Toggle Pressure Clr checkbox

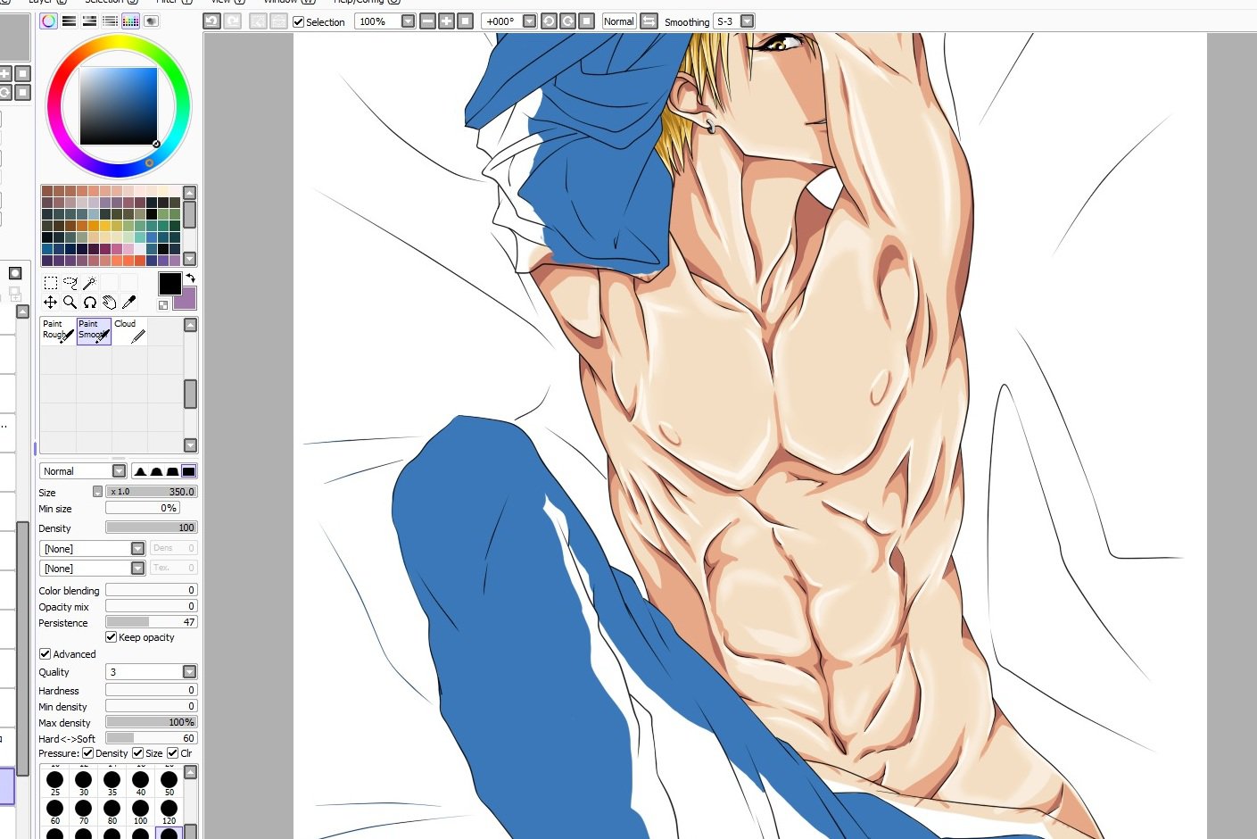[172, 753]
